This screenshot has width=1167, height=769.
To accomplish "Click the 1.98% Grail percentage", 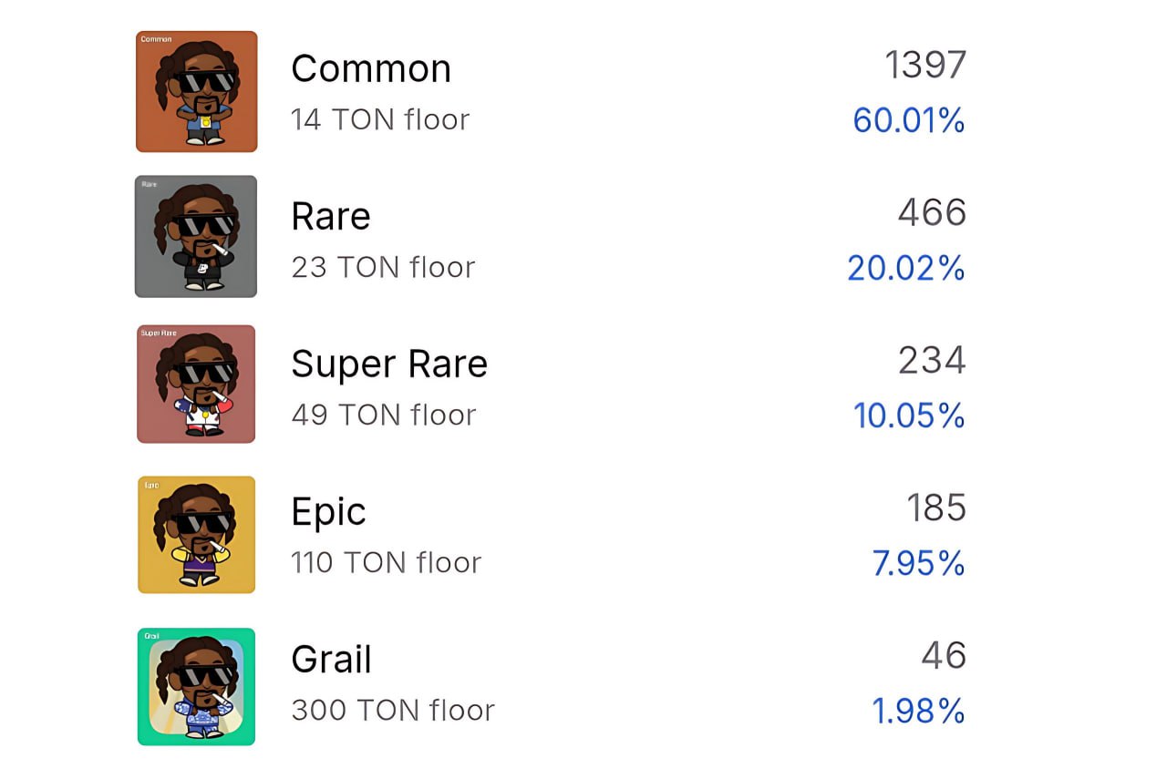I will click(x=918, y=711).
